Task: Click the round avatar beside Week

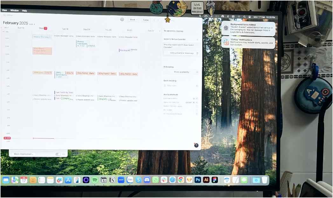Action: (x=122, y=19)
